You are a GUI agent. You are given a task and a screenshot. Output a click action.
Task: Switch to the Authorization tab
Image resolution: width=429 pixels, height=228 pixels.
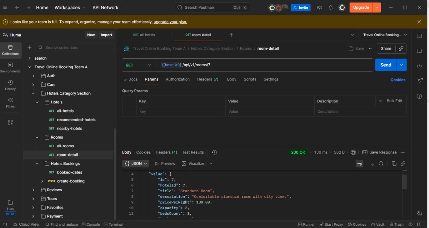pyautogui.click(x=178, y=79)
